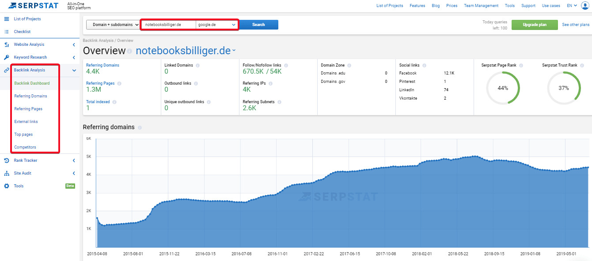Click info icon next to Serpstat Page Rank

[x=521, y=65]
